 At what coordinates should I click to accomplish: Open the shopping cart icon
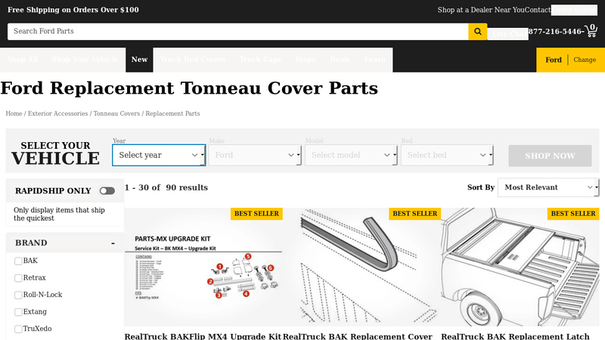[x=591, y=31]
